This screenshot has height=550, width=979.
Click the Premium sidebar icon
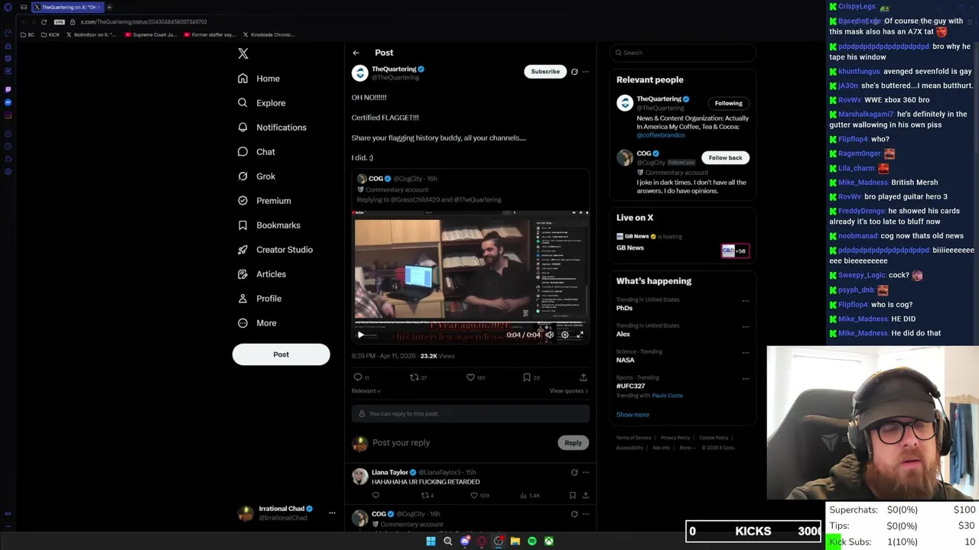242,201
